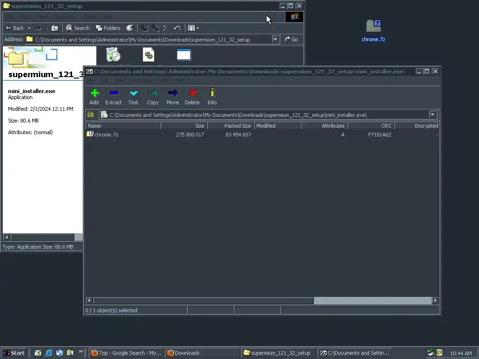The image size is (479, 359).
Task: Click the Show Desktop quick launch icon
Action: click(38, 353)
